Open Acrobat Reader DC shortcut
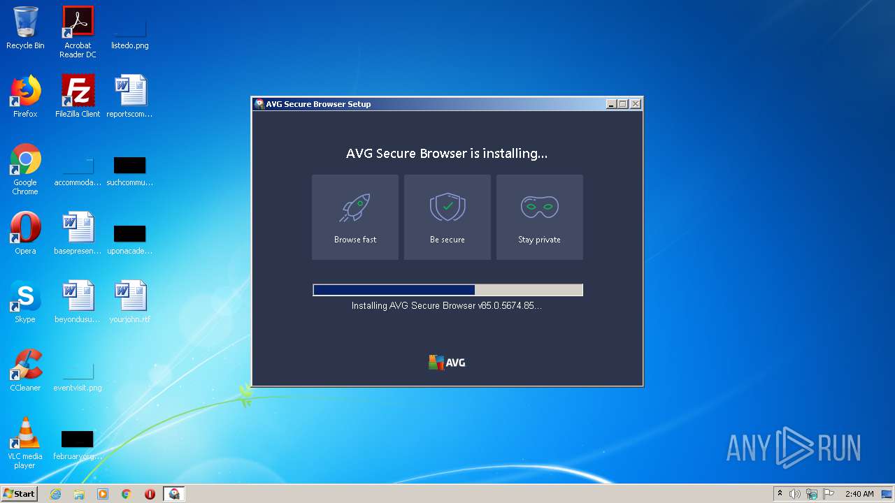 [78, 31]
